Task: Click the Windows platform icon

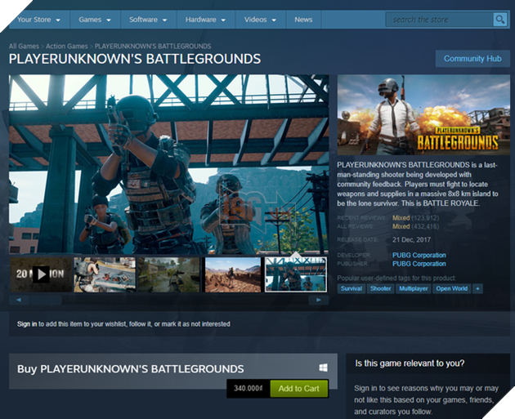Action: pos(323,368)
